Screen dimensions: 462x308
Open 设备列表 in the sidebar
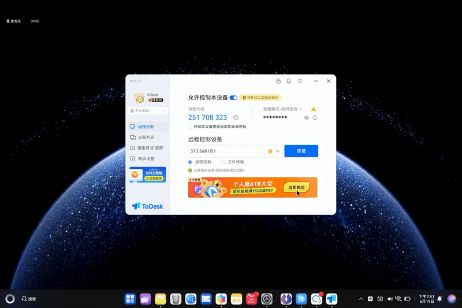(x=148, y=138)
